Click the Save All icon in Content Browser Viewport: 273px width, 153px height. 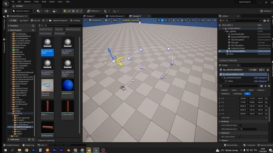pos(35,20)
